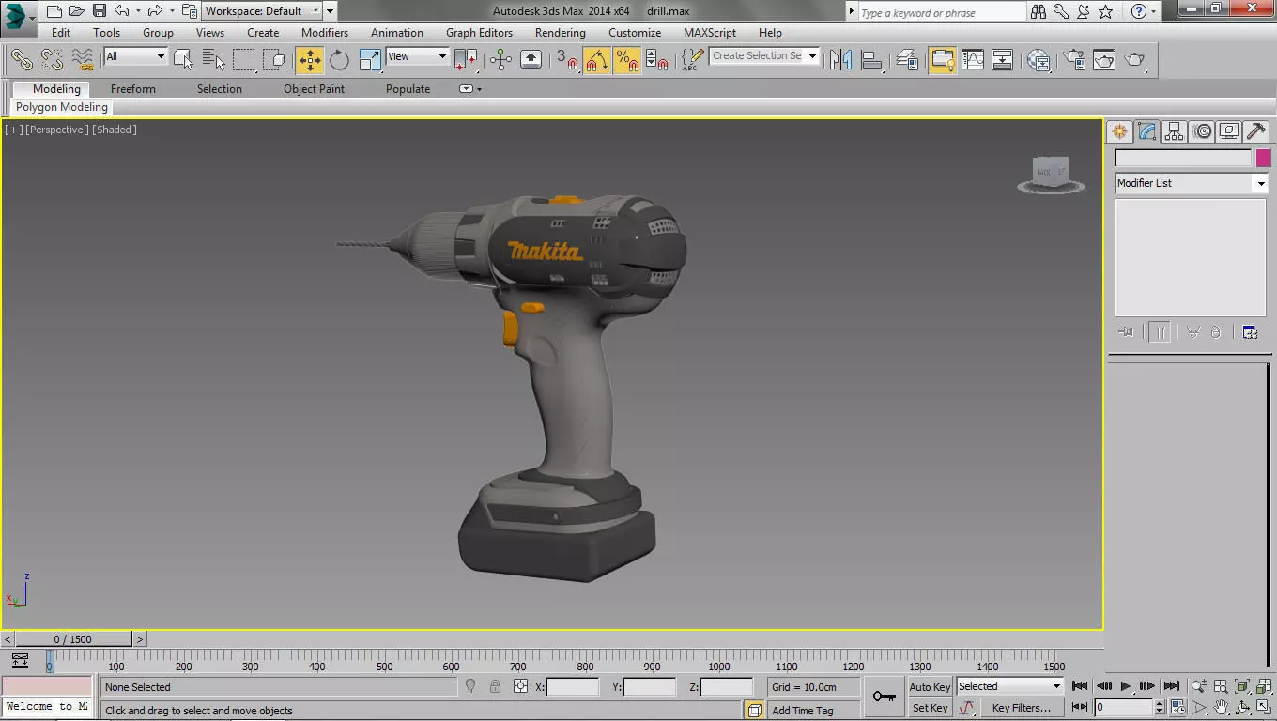Toggle Percent Snap
The width and height of the screenshot is (1277, 721).
[626, 60]
